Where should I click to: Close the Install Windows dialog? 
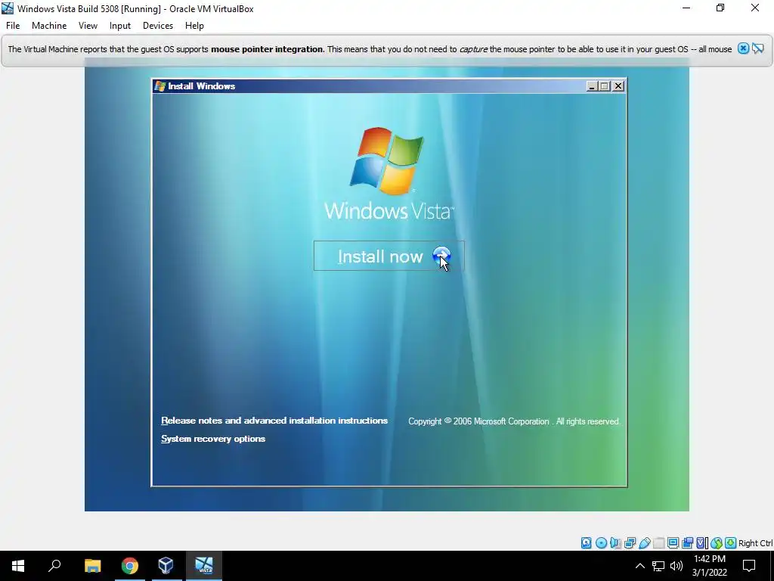(x=618, y=86)
